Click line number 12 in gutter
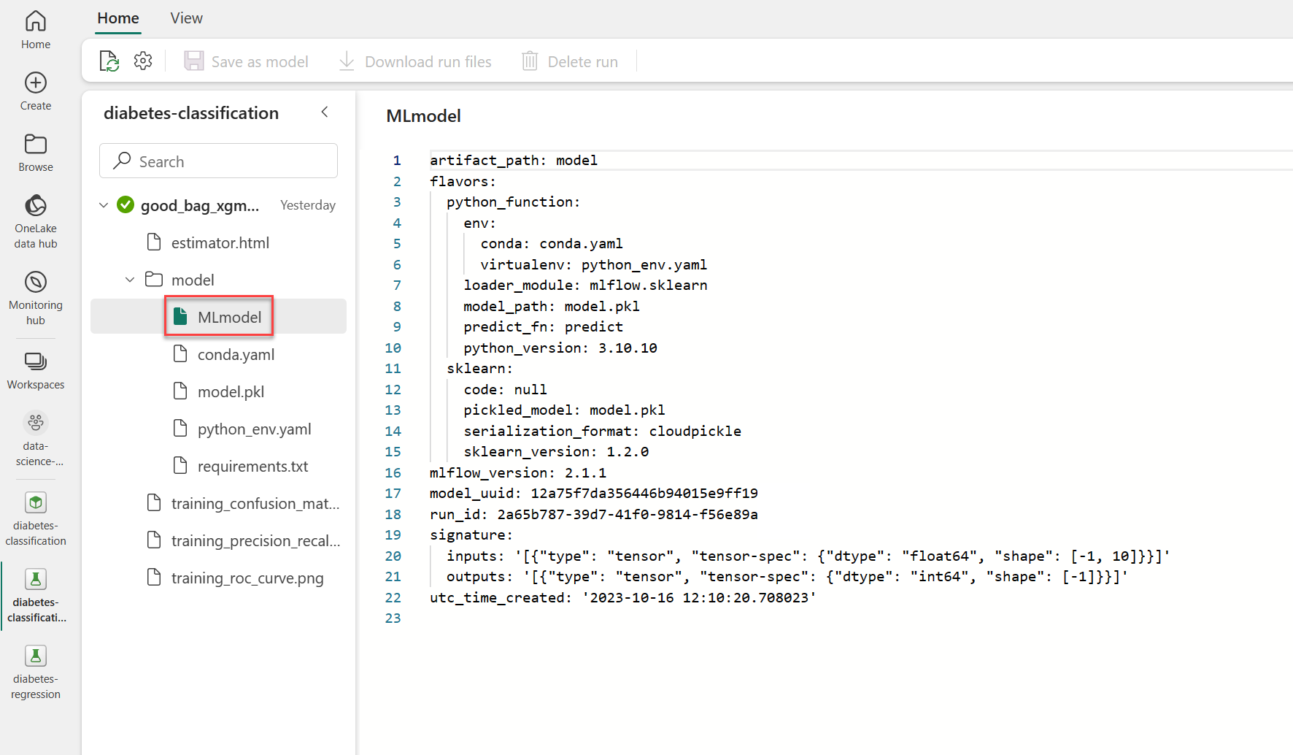The image size is (1293, 755). (x=393, y=389)
